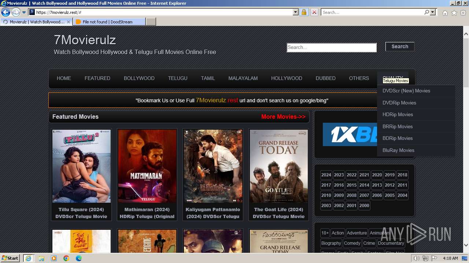Select HDRip Movies from dropdown

click(x=416, y=115)
